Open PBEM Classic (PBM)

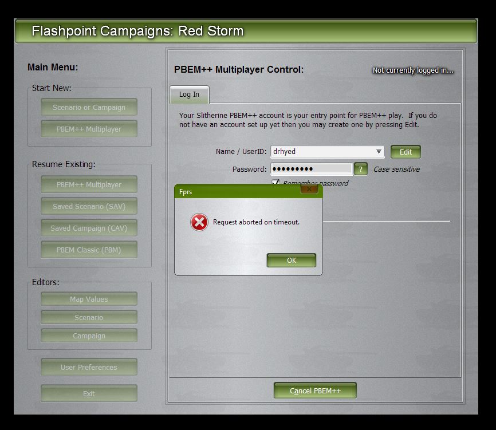click(89, 250)
